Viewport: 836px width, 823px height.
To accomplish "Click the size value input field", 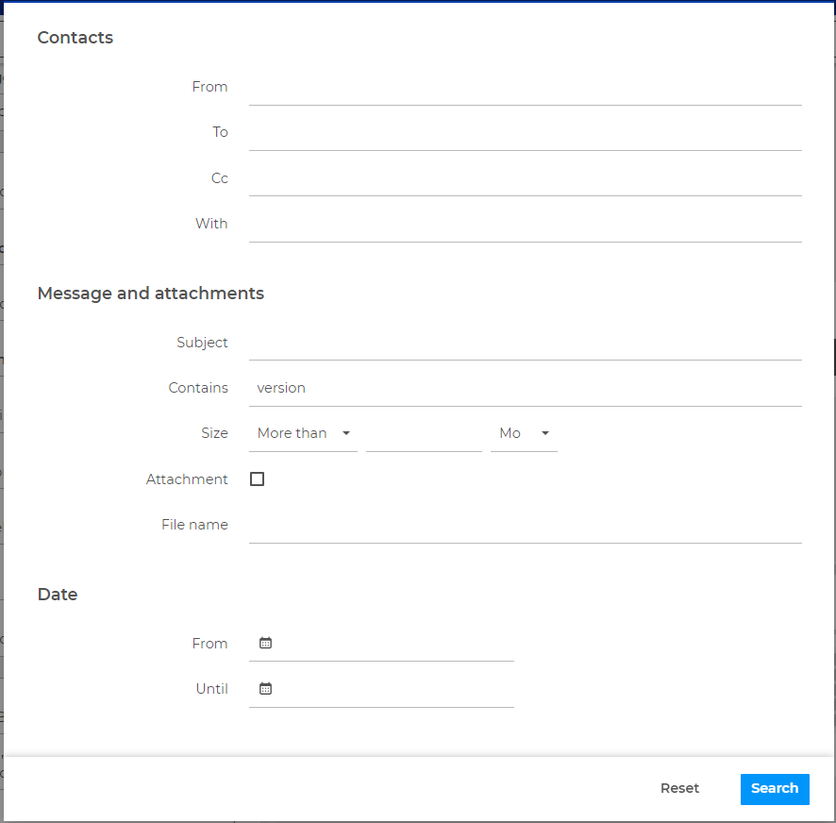I will click(423, 433).
